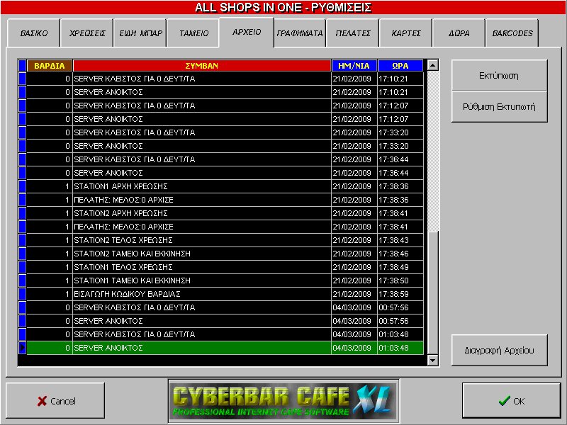Click the ΣΥΜΒΑΝ column header
The image size is (567, 425).
(201, 66)
